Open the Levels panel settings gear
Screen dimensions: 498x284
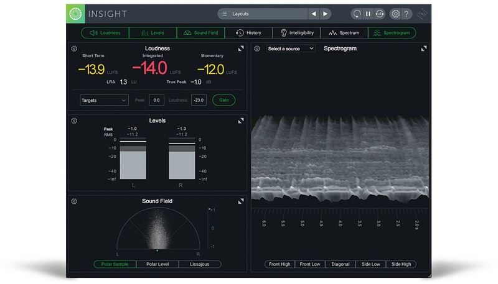(74, 121)
